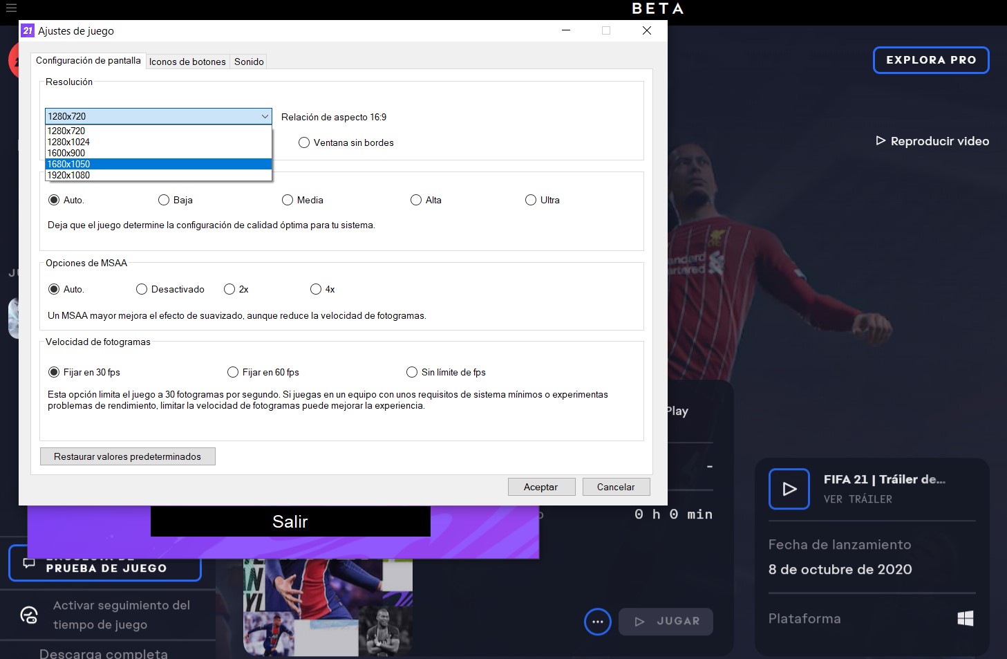Open the ellipsis options next to JUGAR

[597, 622]
